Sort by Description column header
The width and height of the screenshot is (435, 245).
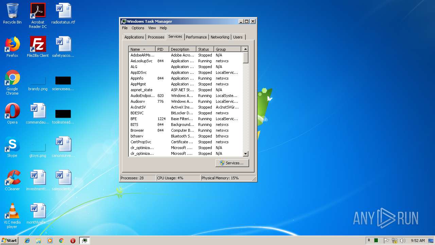pos(182,49)
